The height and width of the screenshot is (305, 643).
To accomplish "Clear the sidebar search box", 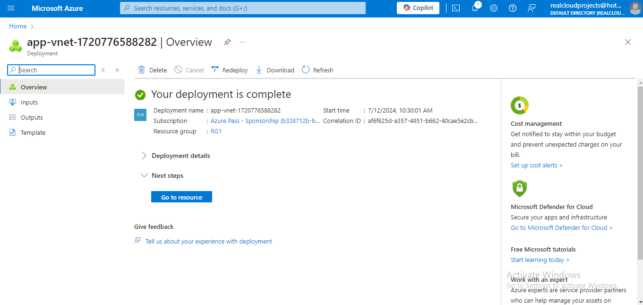I will coord(103,70).
